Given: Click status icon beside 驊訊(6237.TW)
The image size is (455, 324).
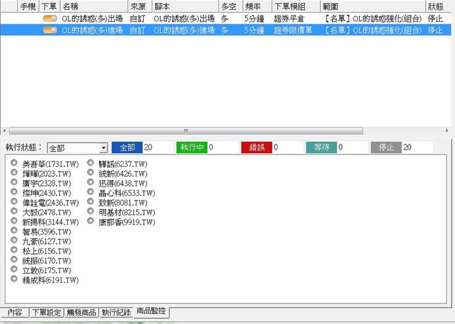Looking at the screenshot, I should [90, 163].
